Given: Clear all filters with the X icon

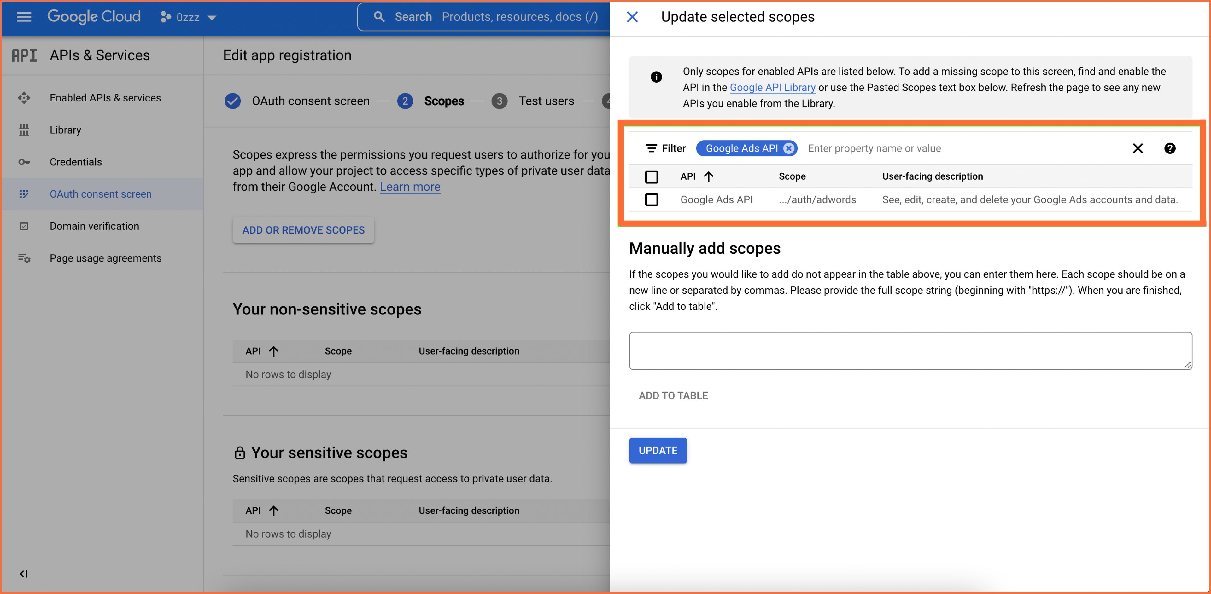Looking at the screenshot, I should tap(1137, 148).
